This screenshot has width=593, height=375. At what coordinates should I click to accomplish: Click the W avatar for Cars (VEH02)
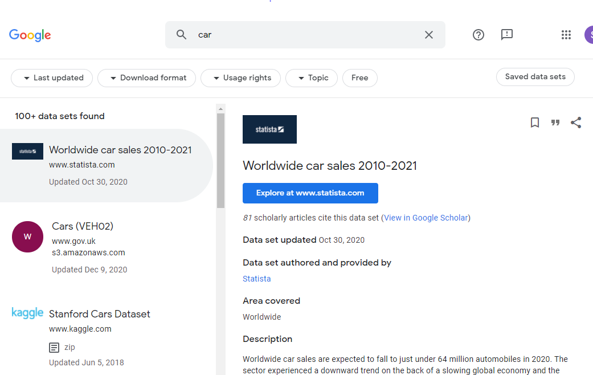(x=27, y=237)
